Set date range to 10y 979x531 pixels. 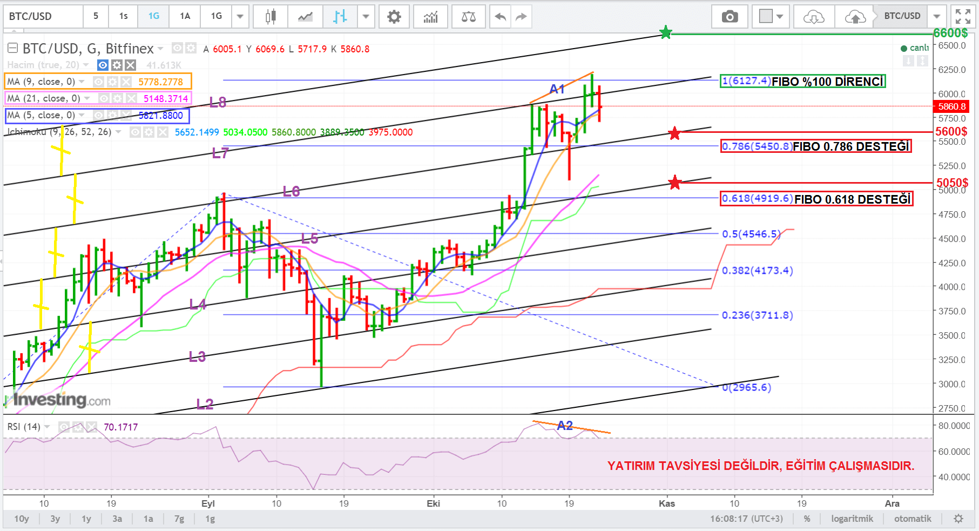tap(22, 519)
